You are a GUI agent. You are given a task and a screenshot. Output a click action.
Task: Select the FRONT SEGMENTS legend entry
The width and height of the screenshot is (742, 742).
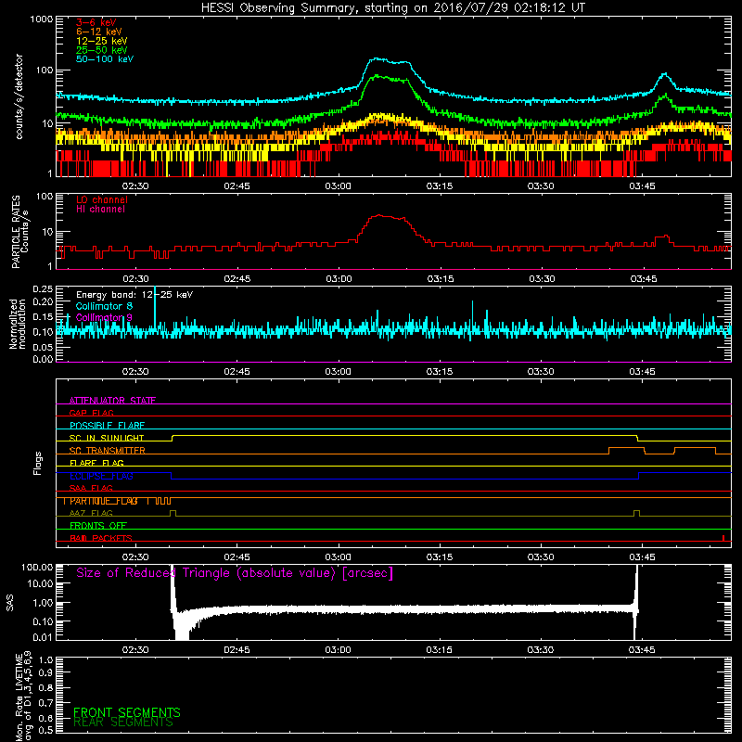click(x=127, y=712)
